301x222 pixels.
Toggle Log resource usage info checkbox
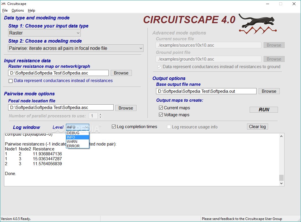(169, 127)
